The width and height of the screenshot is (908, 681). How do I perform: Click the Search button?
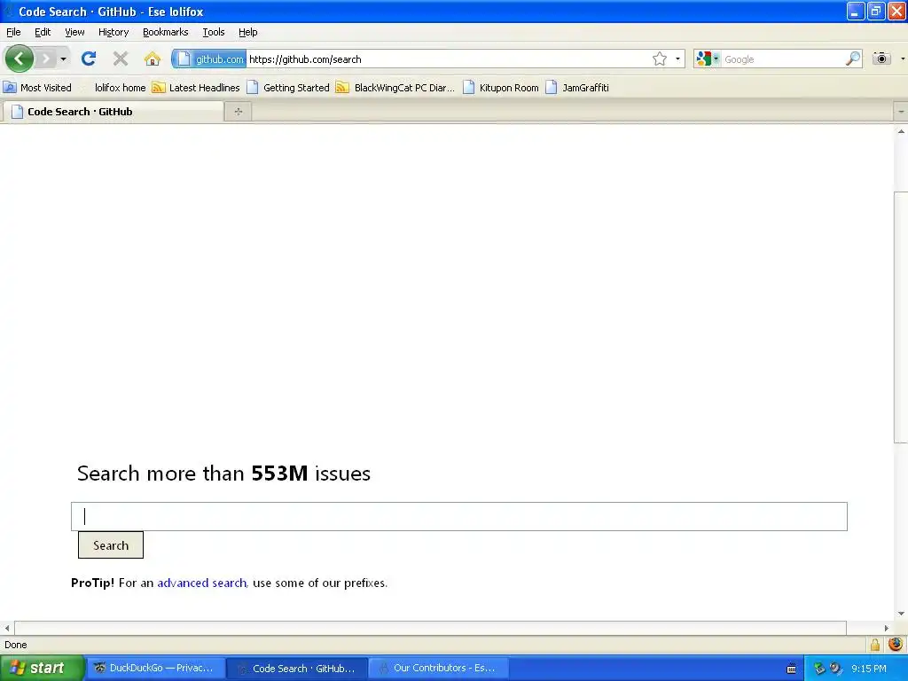(111, 545)
